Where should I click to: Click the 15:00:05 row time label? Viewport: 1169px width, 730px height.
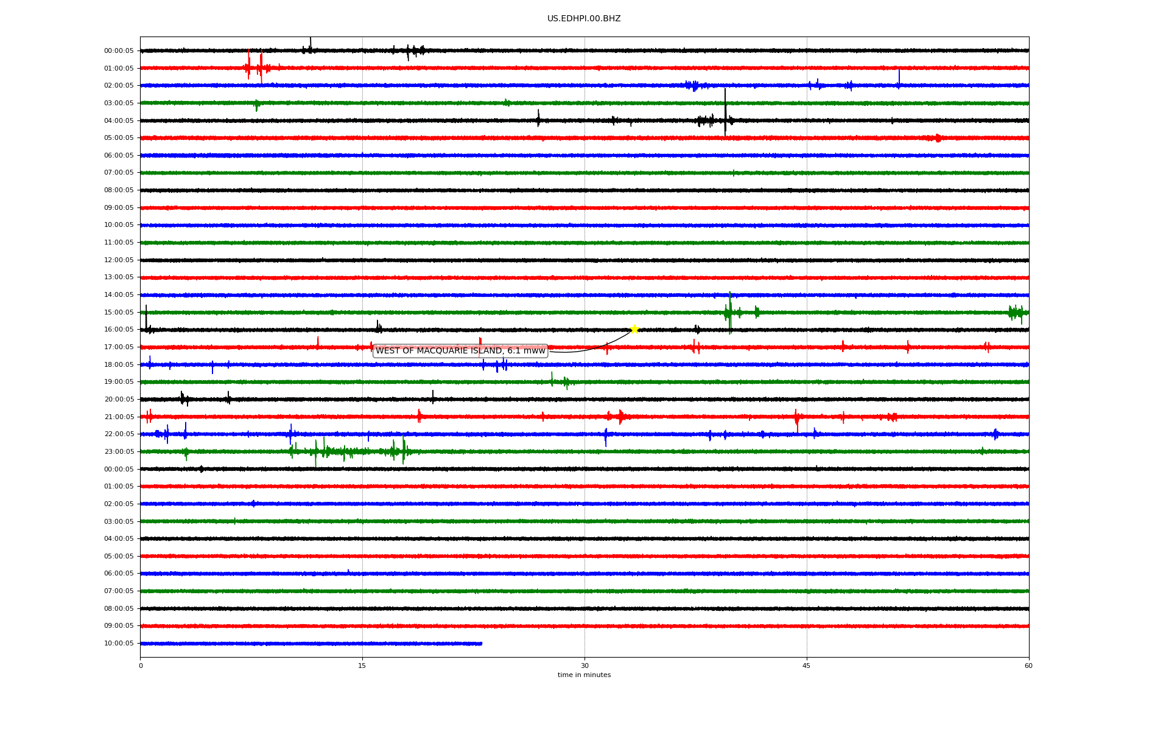tap(119, 313)
